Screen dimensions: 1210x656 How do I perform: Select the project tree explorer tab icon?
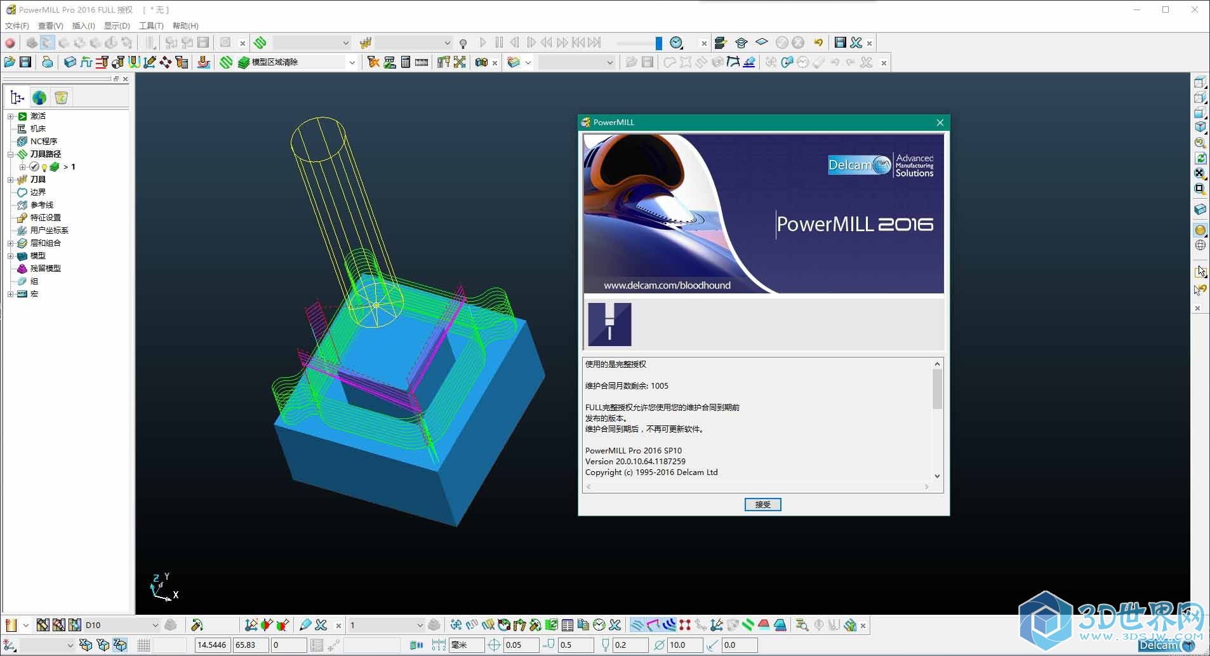[17, 98]
